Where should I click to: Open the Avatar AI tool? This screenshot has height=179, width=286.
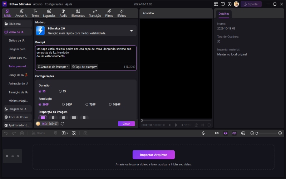[21, 13]
